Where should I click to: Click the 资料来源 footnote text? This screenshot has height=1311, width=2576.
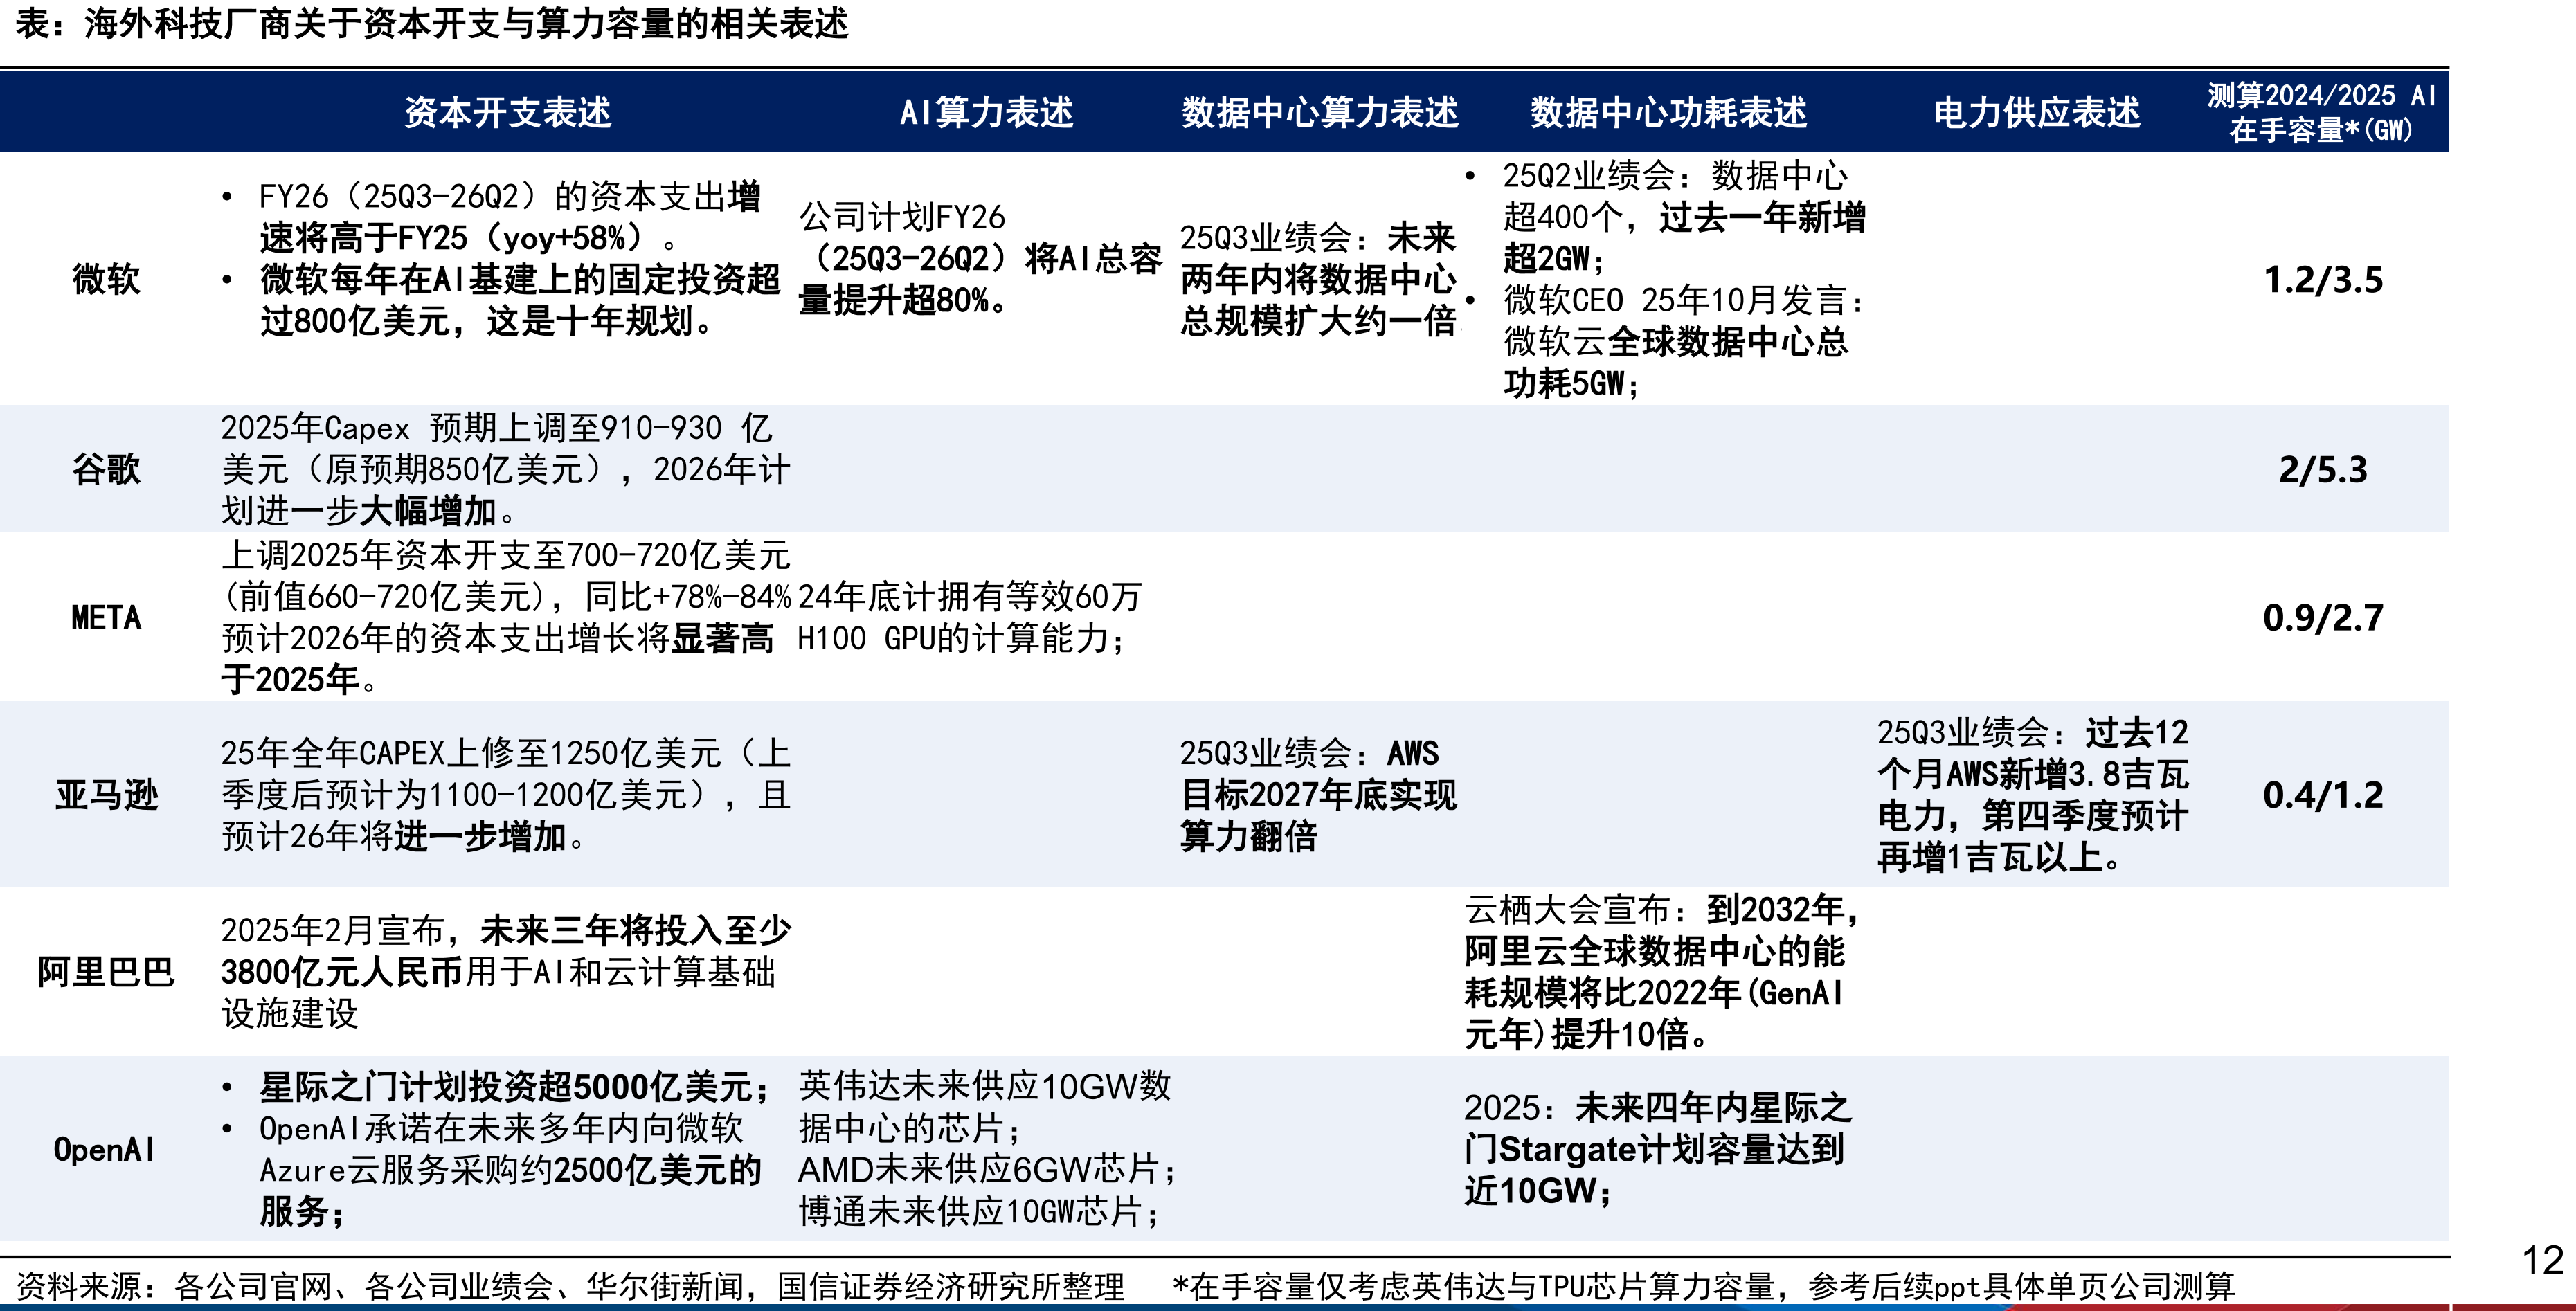pyautogui.click(x=571, y=1286)
